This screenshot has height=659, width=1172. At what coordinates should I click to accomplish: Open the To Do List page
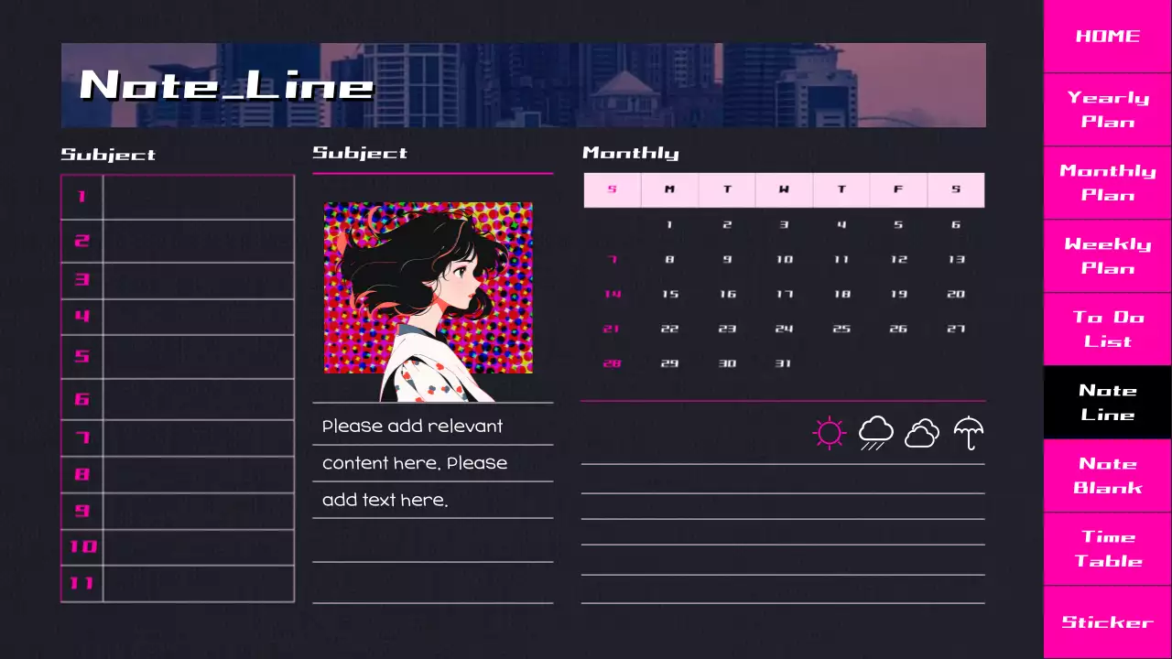tap(1107, 329)
